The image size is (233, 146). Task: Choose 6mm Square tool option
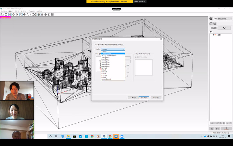[113, 66]
